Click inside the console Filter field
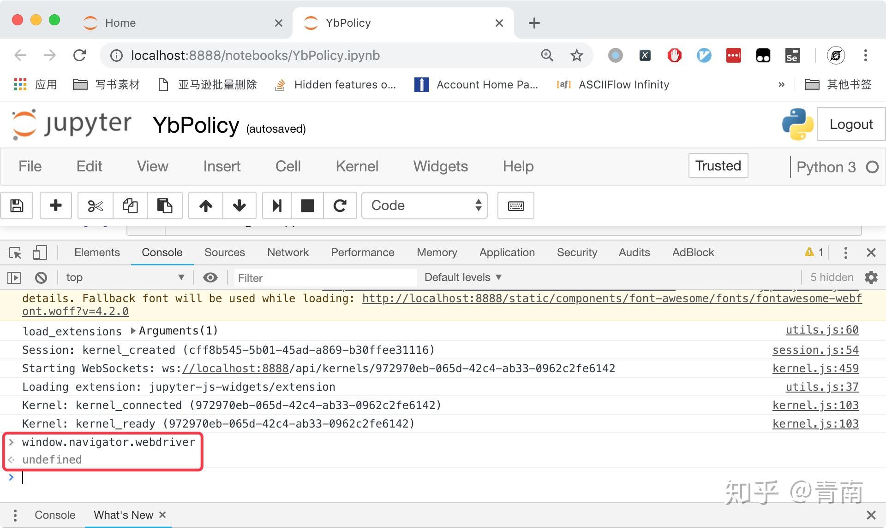Viewport: 886px width, 528px height. (323, 277)
